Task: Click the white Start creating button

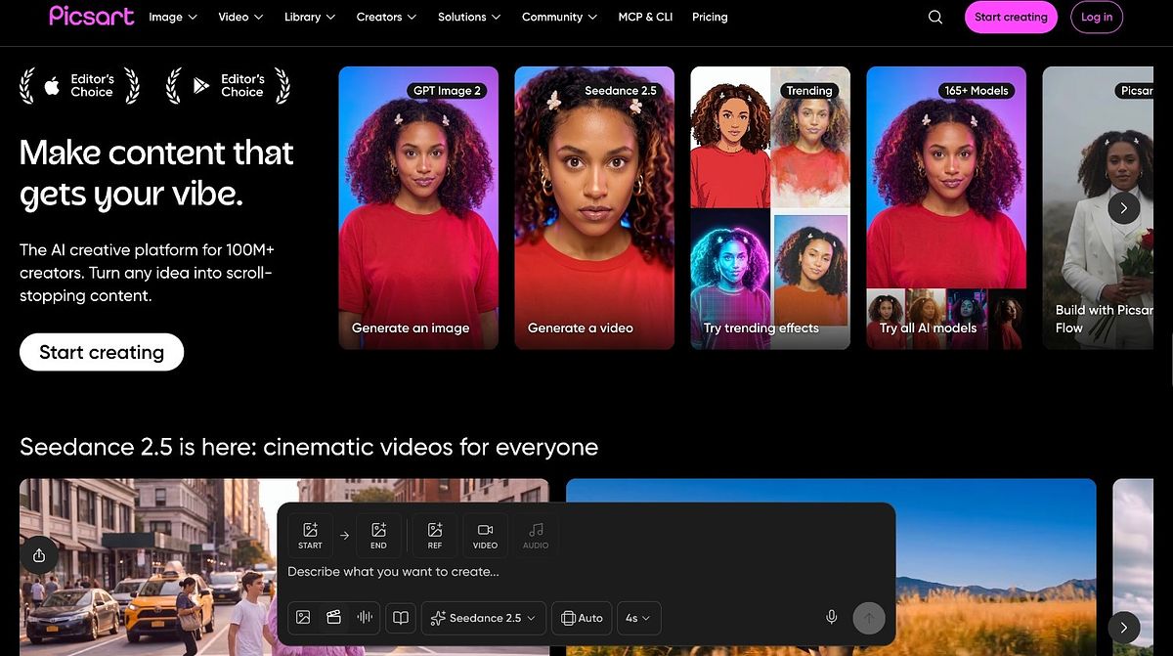Action: pyautogui.click(x=102, y=352)
